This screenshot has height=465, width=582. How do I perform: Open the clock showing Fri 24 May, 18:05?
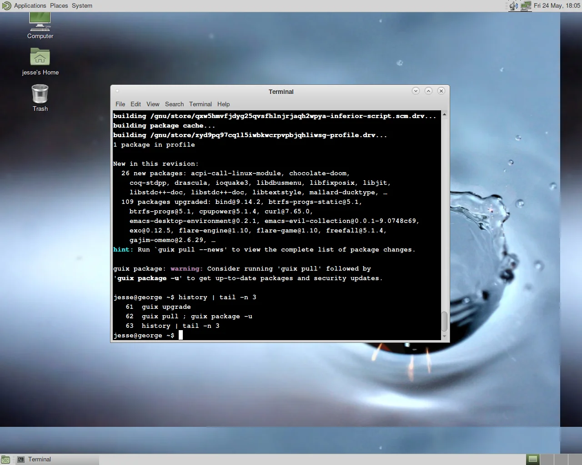pos(557,6)
